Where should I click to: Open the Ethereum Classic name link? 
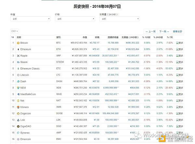point(30,69)
